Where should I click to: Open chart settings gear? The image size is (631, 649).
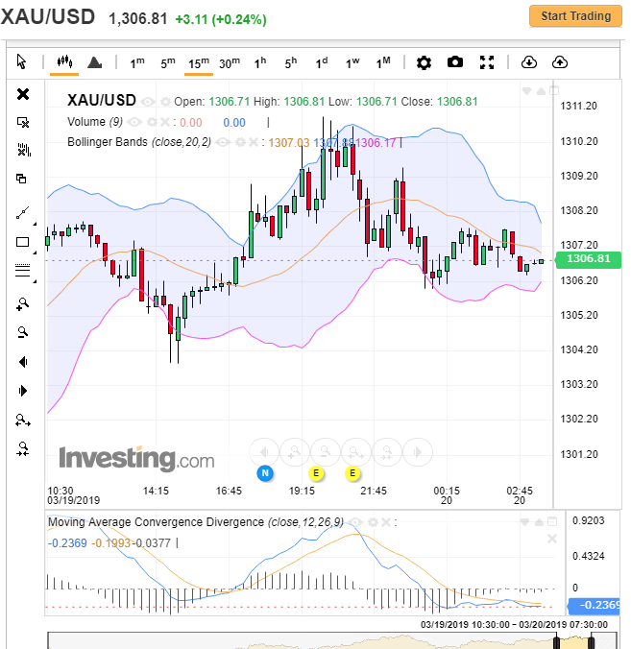pyautogui.click(x=424, y=62)
